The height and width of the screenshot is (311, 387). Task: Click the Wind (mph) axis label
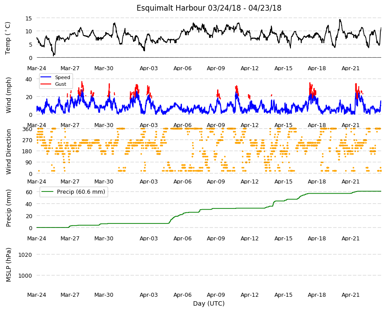click(8, 95)
